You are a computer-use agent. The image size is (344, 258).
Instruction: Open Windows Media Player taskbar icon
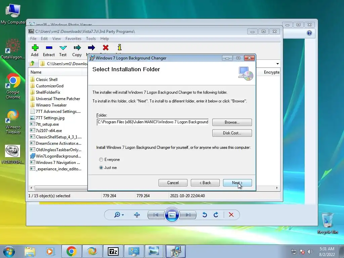[50, 251]
